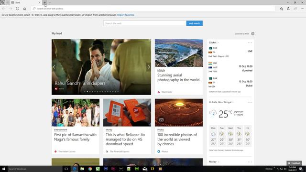The height and width of the screenshot is (172, 306).
Task: Select Wednesday weather forecast
Action: (x=230, y=136)
